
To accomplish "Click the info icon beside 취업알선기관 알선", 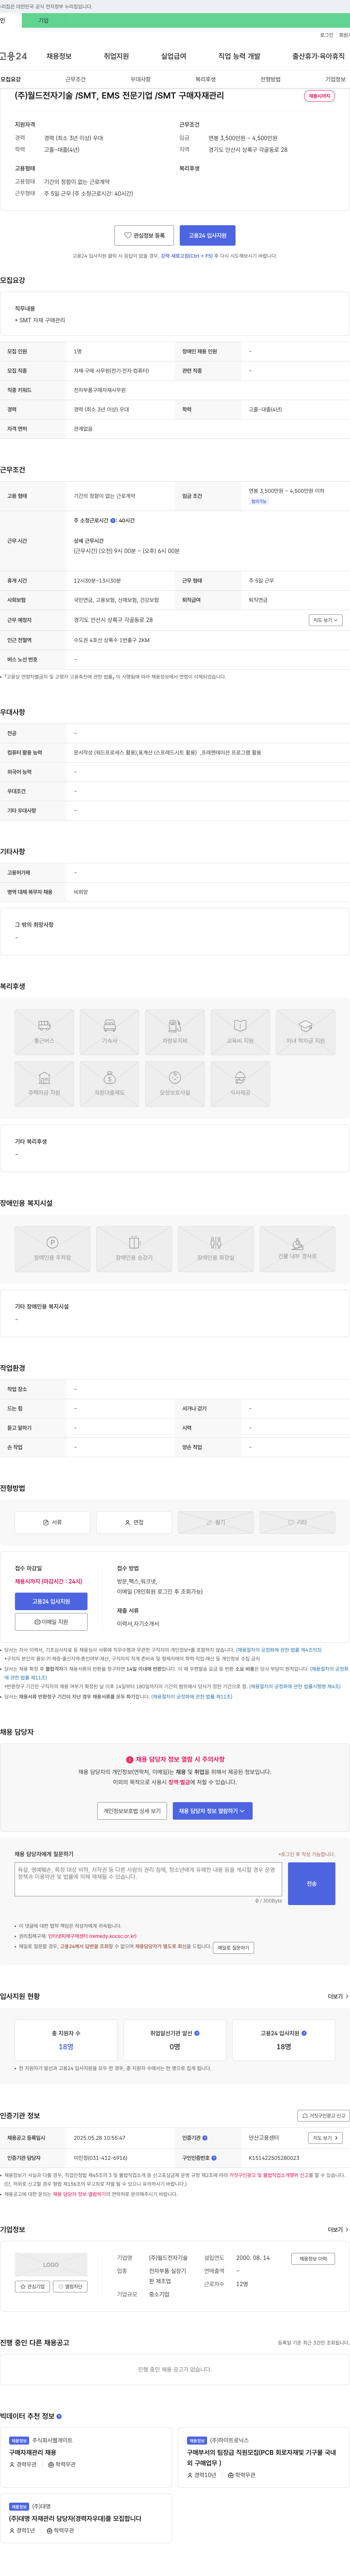I will (197, 2032).
